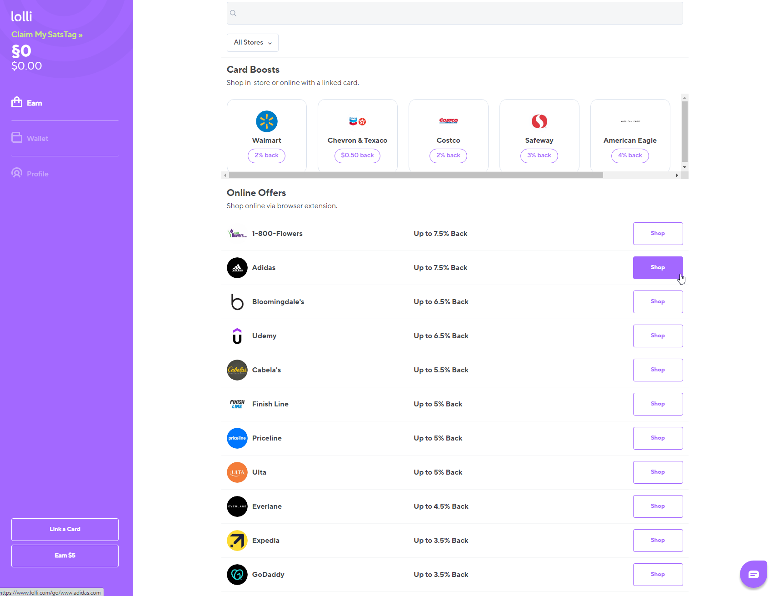Click the Online Offers heading
The width and height of the screenshot is (774, 596).
pyautogui.click(x=256, y=193)
